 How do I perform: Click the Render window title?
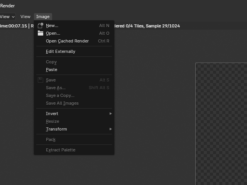[7, 6]
